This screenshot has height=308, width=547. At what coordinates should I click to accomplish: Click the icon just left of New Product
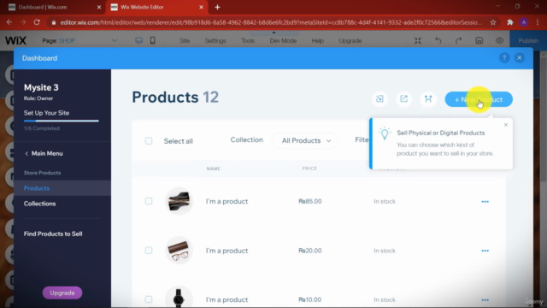[428, 99]
